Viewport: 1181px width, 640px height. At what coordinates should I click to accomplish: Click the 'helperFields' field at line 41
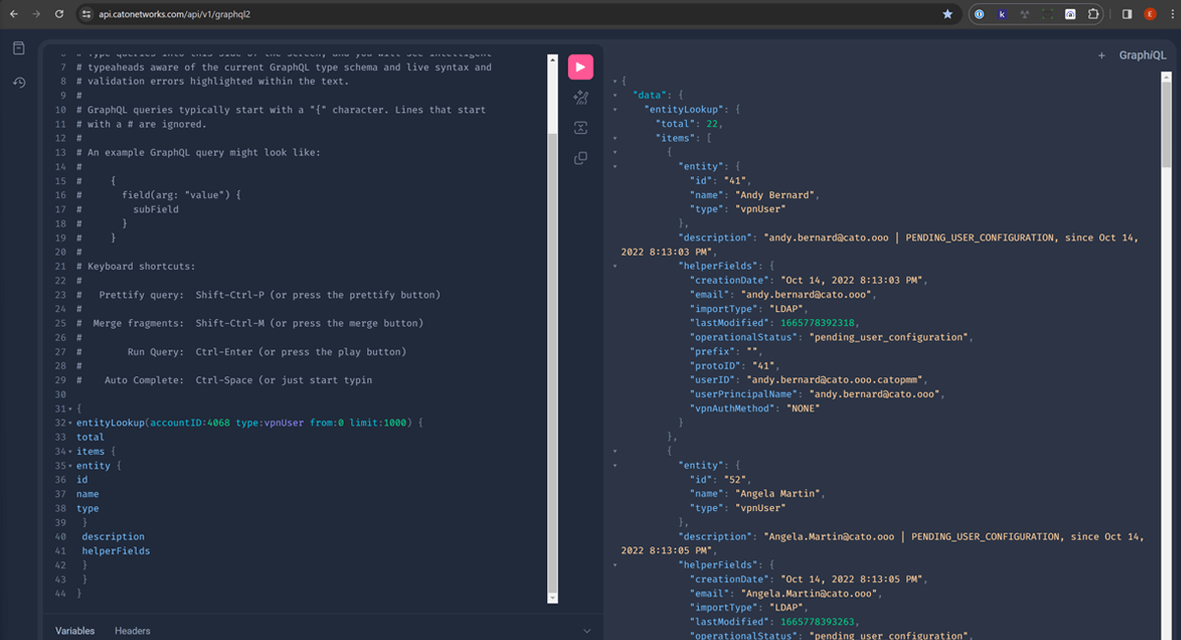pyautogui.click(x=115, y=551)
